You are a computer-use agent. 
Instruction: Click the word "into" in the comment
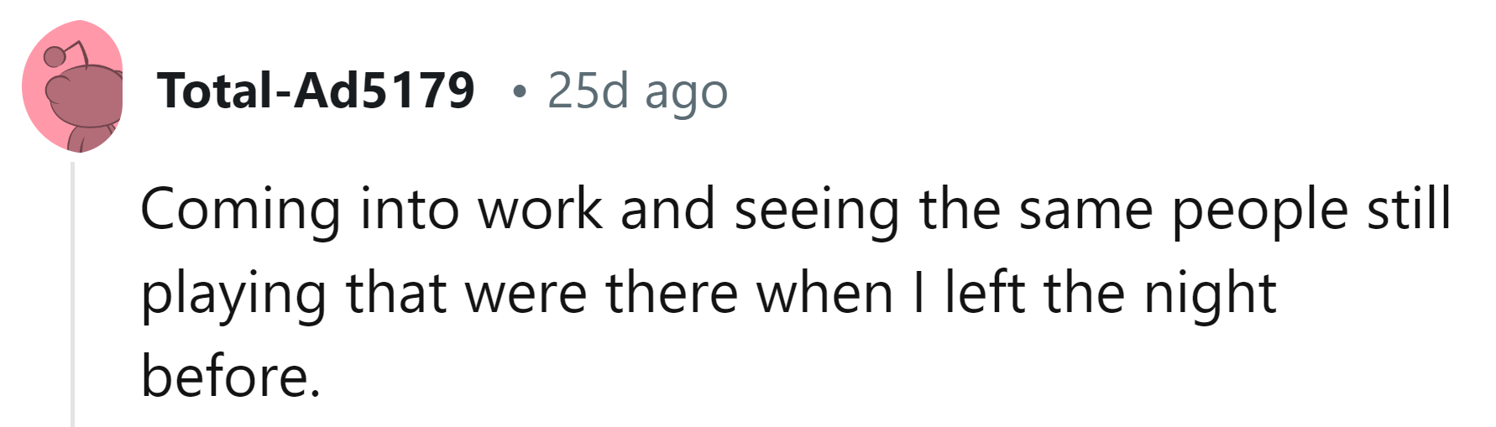click(x=410, y=210)
